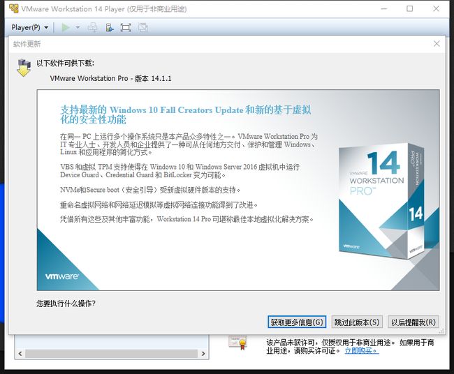Minimize the VMware Player window

(x=384, y=8)
